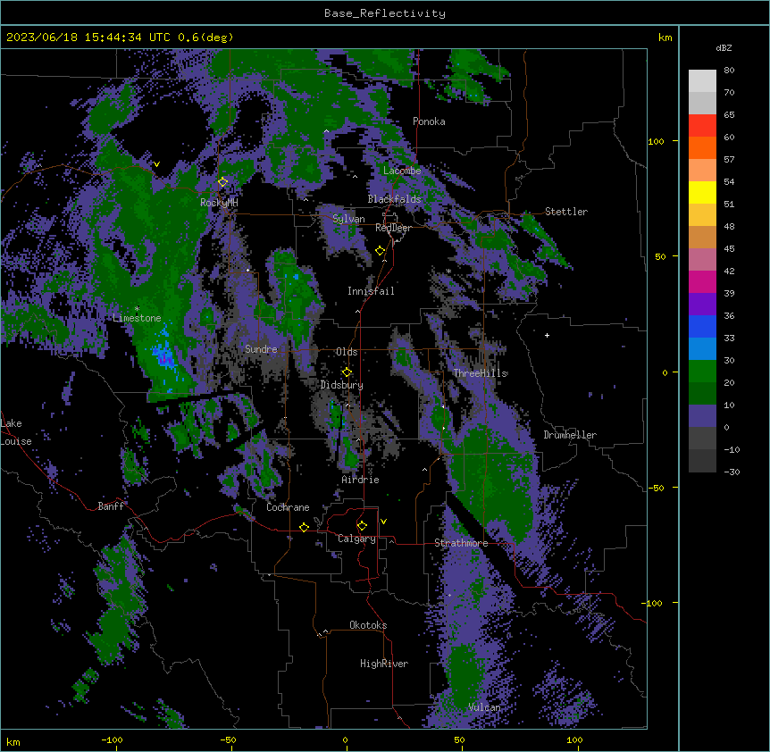The width and height of the screenshot is (770, 752).
Task: Pick the slate purple swatch near 10 dBZ
Action: tap(702, 416)
